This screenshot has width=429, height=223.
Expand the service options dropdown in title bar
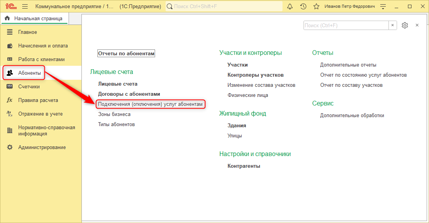pos(383,7)
